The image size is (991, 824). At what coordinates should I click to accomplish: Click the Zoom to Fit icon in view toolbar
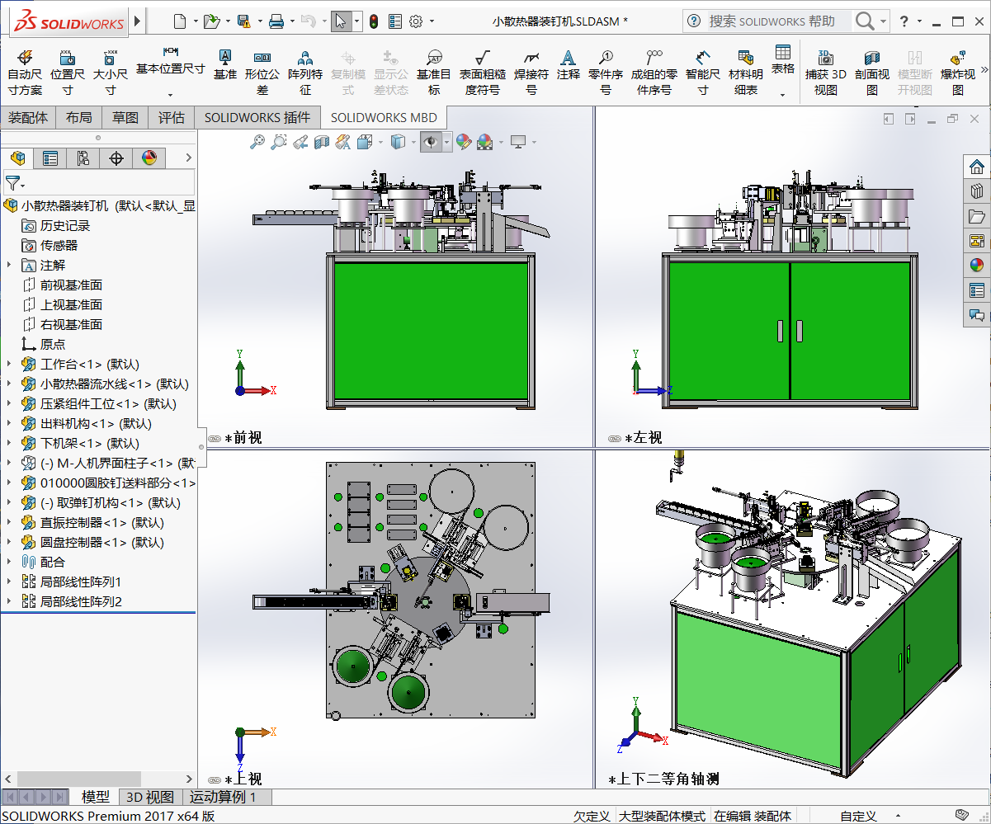(x=257, y=143)
